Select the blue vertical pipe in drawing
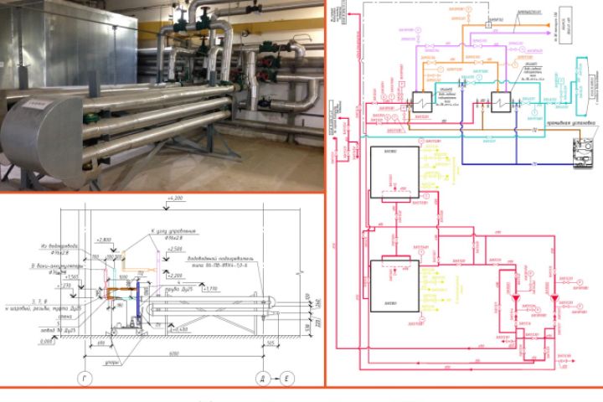 [x=139, y=301]
